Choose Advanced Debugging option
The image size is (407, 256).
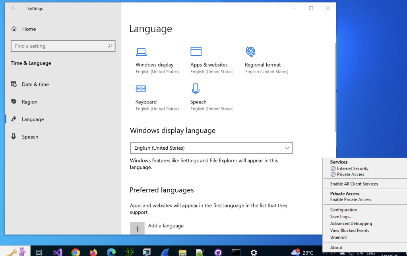click(x=351, y=223)
